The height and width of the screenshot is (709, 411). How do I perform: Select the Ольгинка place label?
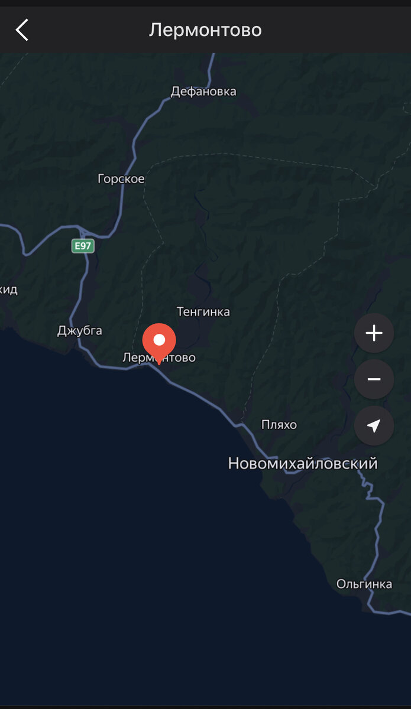point(364,584)
